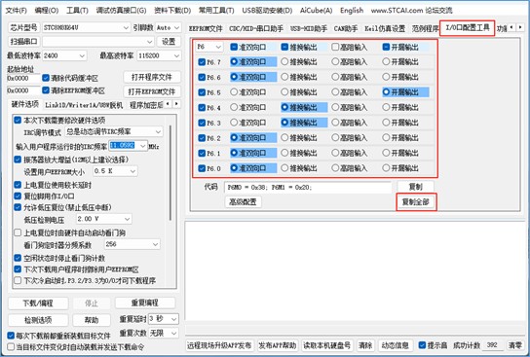Click the generated 代码 text field
Viewport: 530px width, 357px height.
(308, 188)
